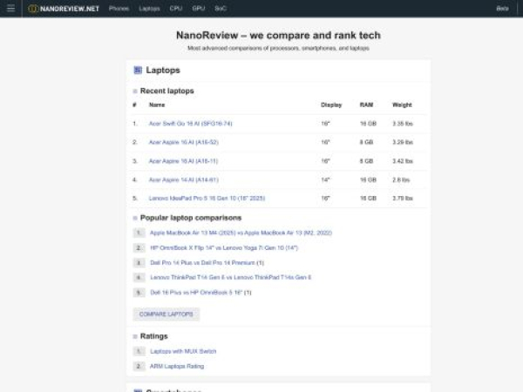Open the SoC menu item
This screenshot has height=392, width=523.
coord(221,9)
